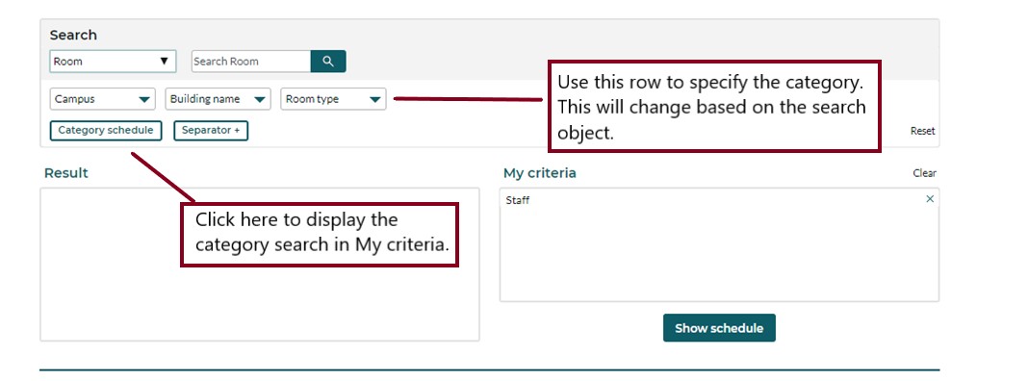Image resolution: width=1028 pixels, height=381 pixels.
Task: Click the Building name dropdown arrow
Action: 260,100
